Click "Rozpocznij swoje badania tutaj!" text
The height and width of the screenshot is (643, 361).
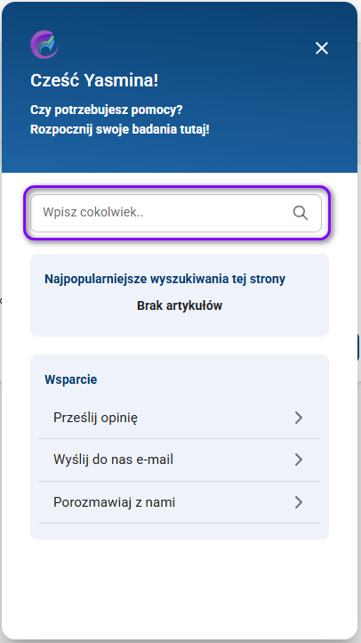[120, 130]
